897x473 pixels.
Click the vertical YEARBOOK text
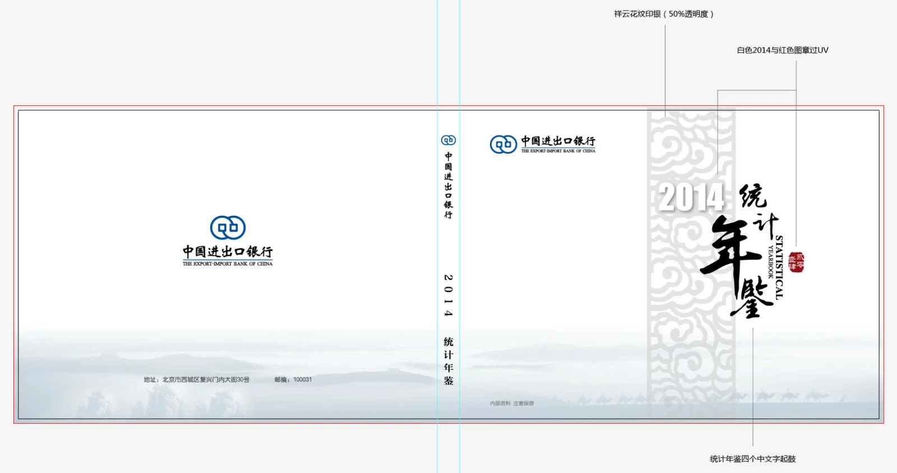click(770, 262)
